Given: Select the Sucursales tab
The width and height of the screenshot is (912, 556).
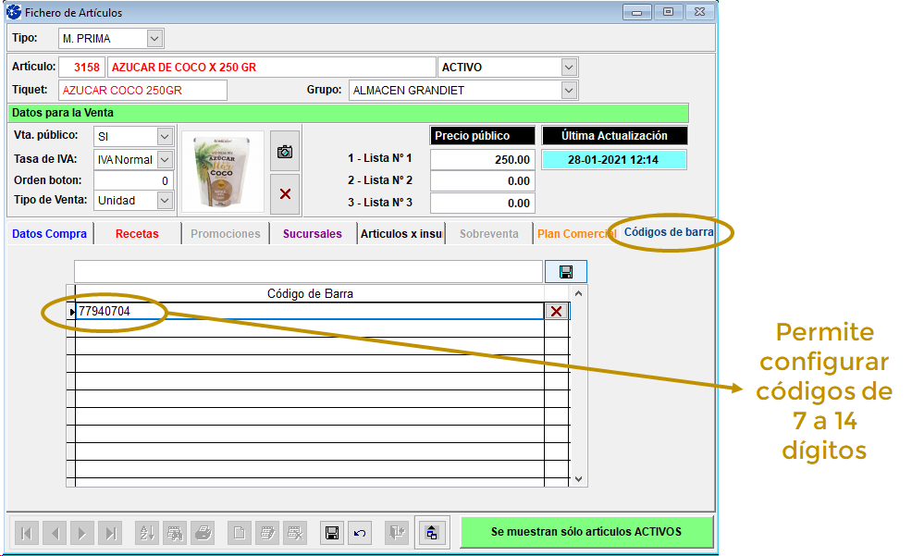Looking at the screenshot, I should tap(313, 234).
